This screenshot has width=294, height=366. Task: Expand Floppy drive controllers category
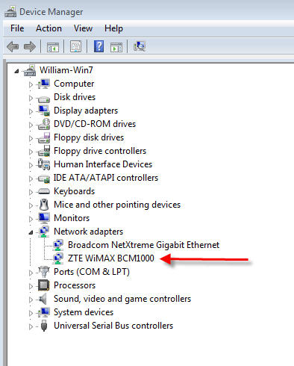point(31,152)
